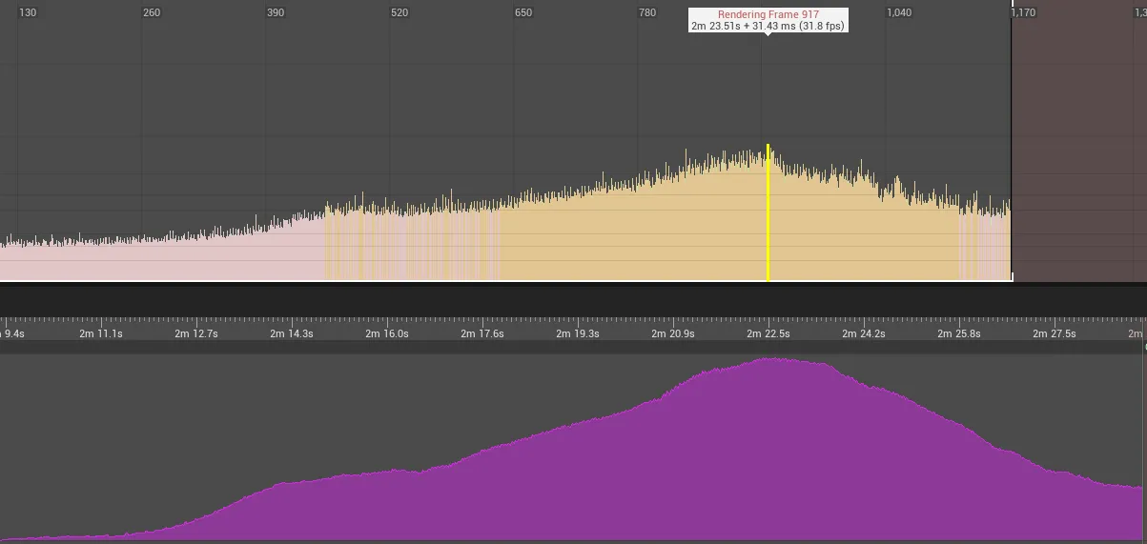Click the frame number label 780
This screenshot has height=544, width=1147.
pos(647,12)
